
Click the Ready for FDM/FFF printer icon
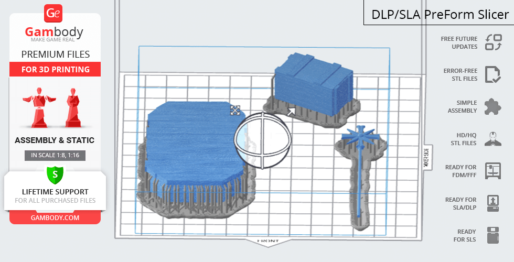[493, 171]
